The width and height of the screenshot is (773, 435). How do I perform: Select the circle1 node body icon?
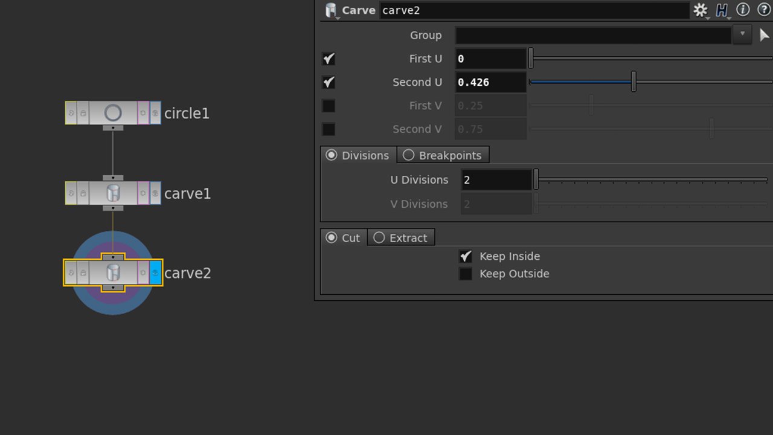[113, 113]
